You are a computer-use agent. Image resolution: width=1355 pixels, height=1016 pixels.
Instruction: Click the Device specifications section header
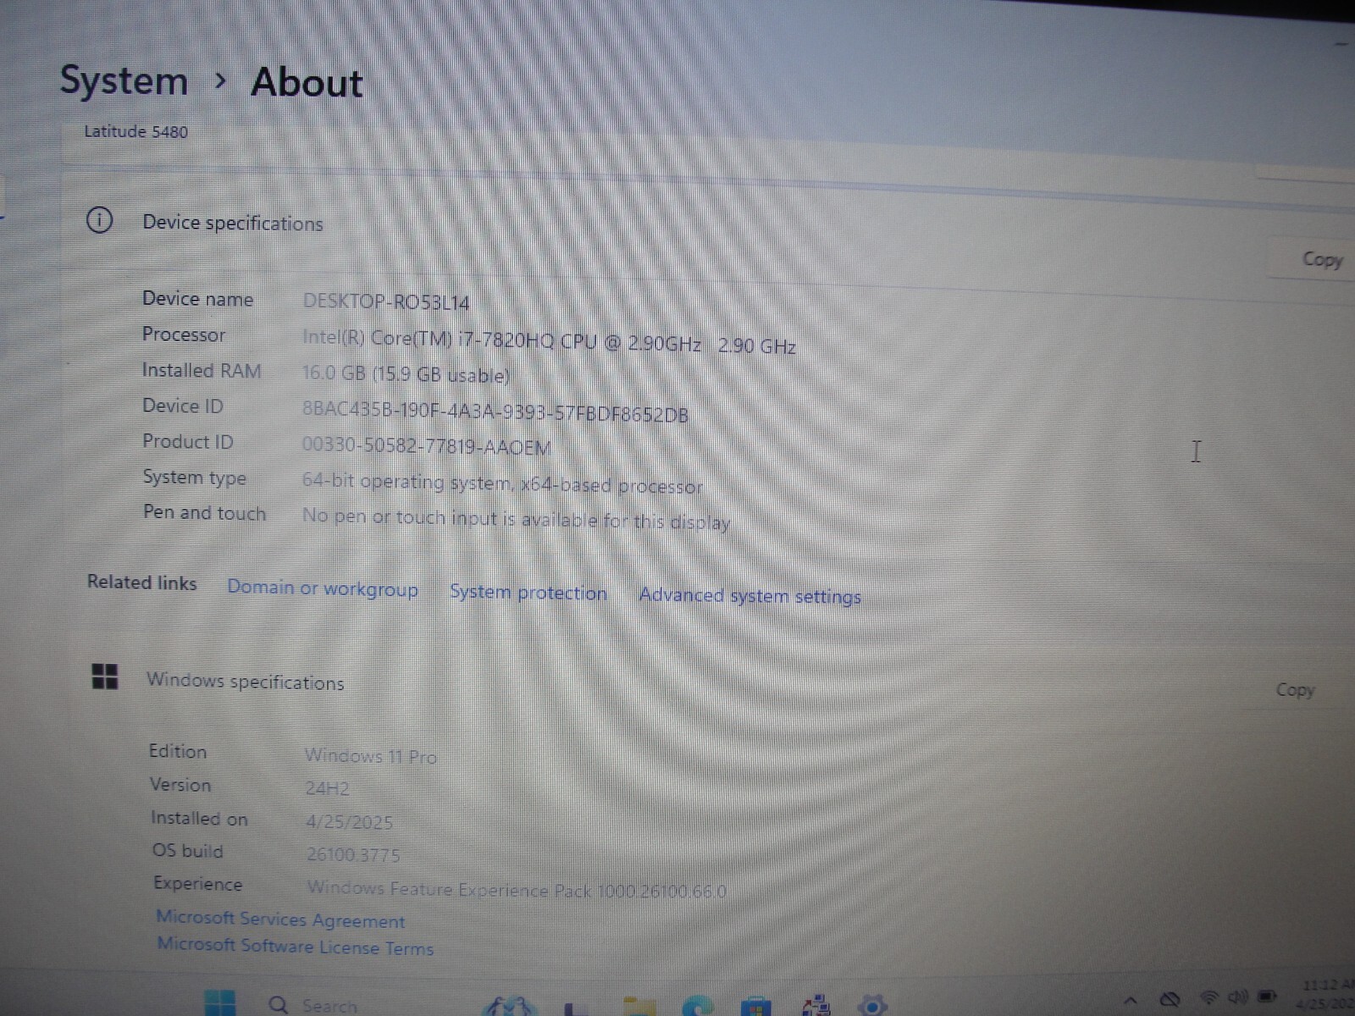(x=233, y=224)
